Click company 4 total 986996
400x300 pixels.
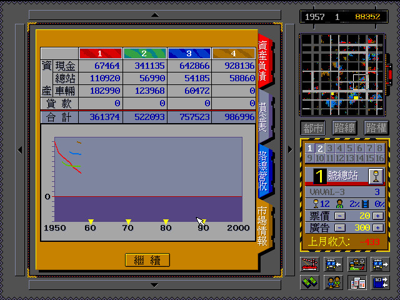[x=239, y=117]
